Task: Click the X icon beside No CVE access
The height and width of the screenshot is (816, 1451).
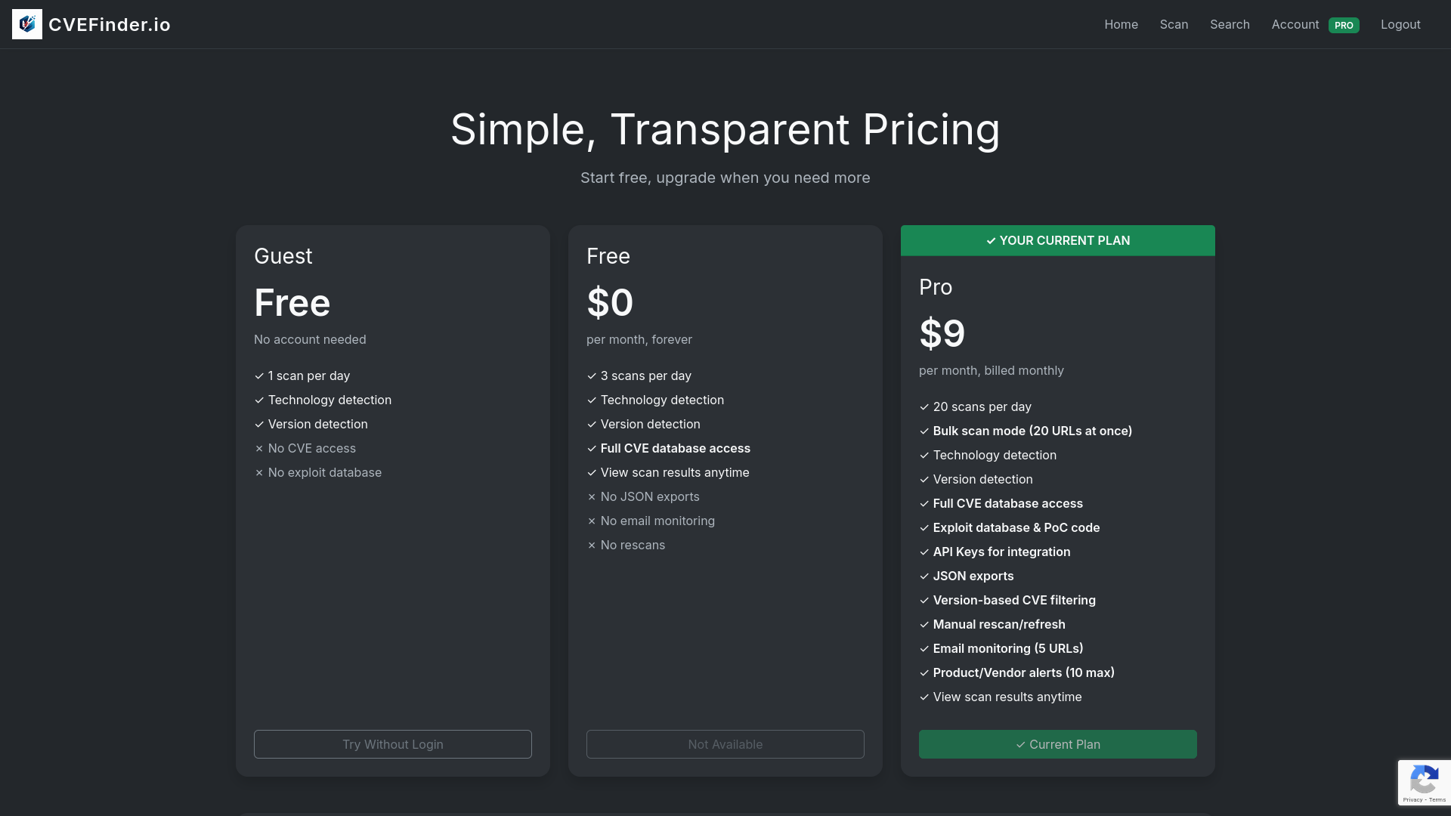Action: [259, 449]
